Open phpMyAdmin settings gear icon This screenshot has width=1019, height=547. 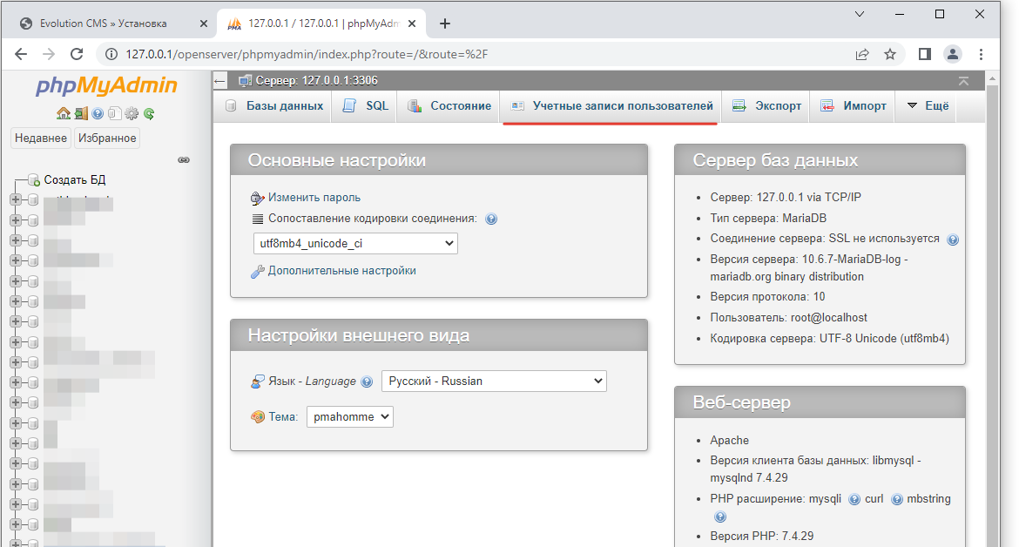[131, 113]
